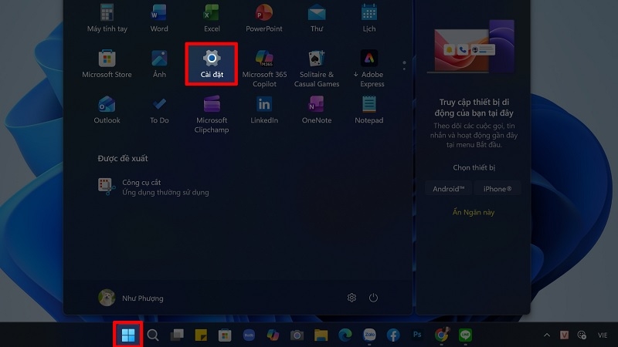Image resolution: width=618 pixels, height=347 pixels.
Task: Click the settings gear next to power button
Action: pyautogui.click(x=351, y=298)
